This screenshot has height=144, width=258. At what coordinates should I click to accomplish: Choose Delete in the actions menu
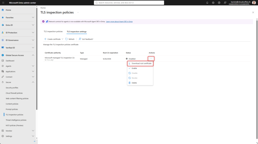(x=140, y=83)
